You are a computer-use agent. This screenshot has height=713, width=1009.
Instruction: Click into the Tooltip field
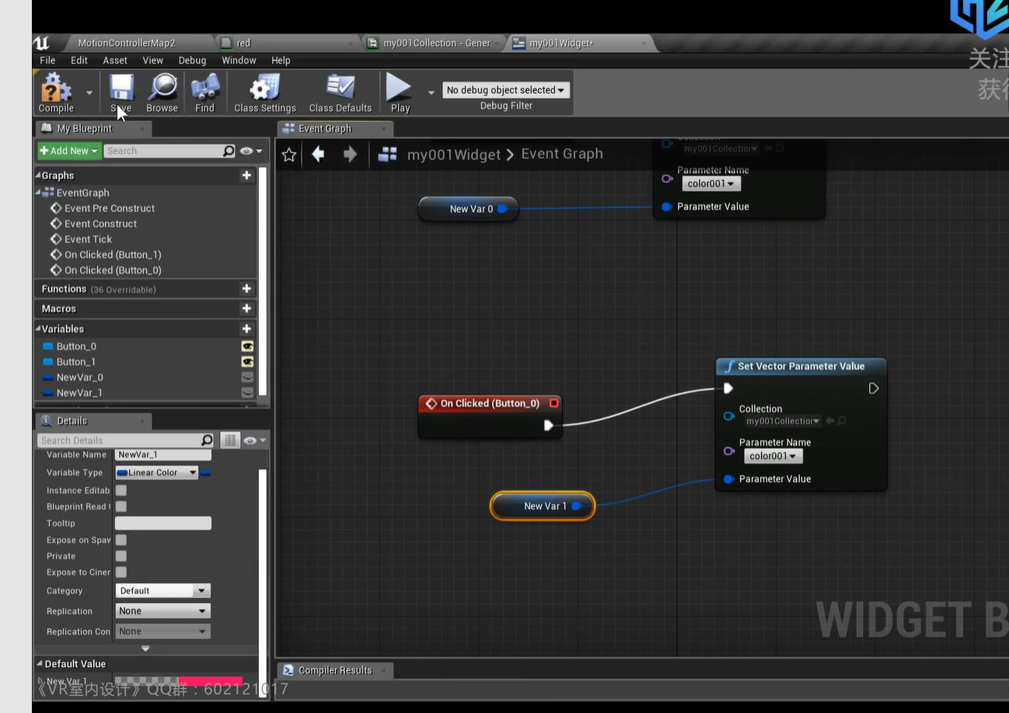pyautogui.click(x=162, y=523)
